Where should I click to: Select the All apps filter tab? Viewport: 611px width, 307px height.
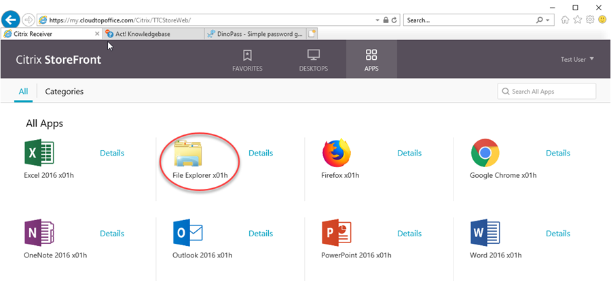click(23, 92)
